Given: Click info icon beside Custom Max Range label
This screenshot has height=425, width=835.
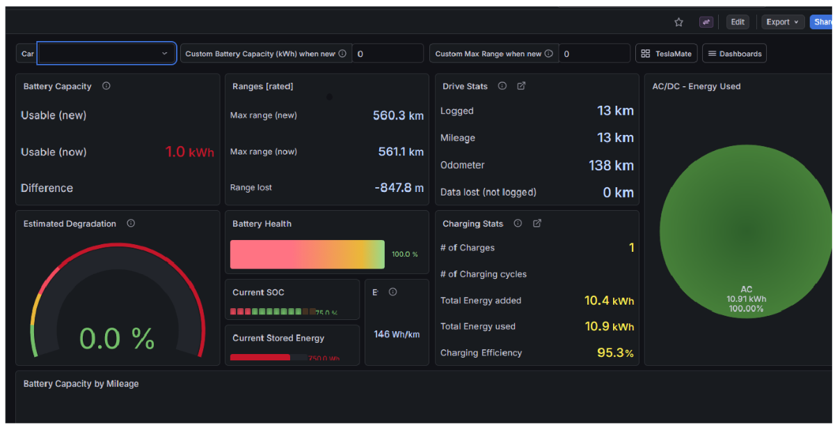Looking at the screenshot, I should (549, 54).
